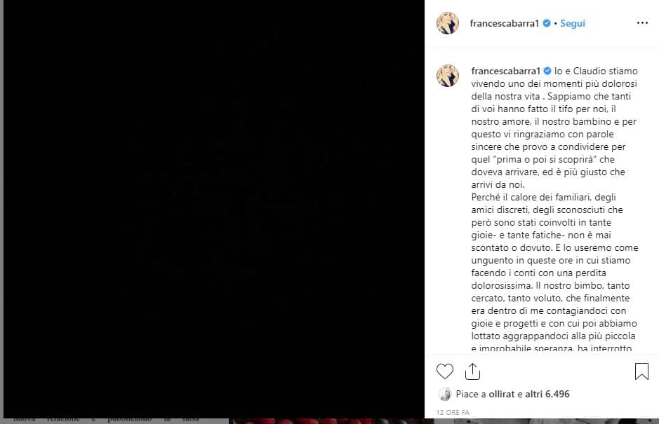Open francescabarra1's avatar beside the caption

pos(448,76)
